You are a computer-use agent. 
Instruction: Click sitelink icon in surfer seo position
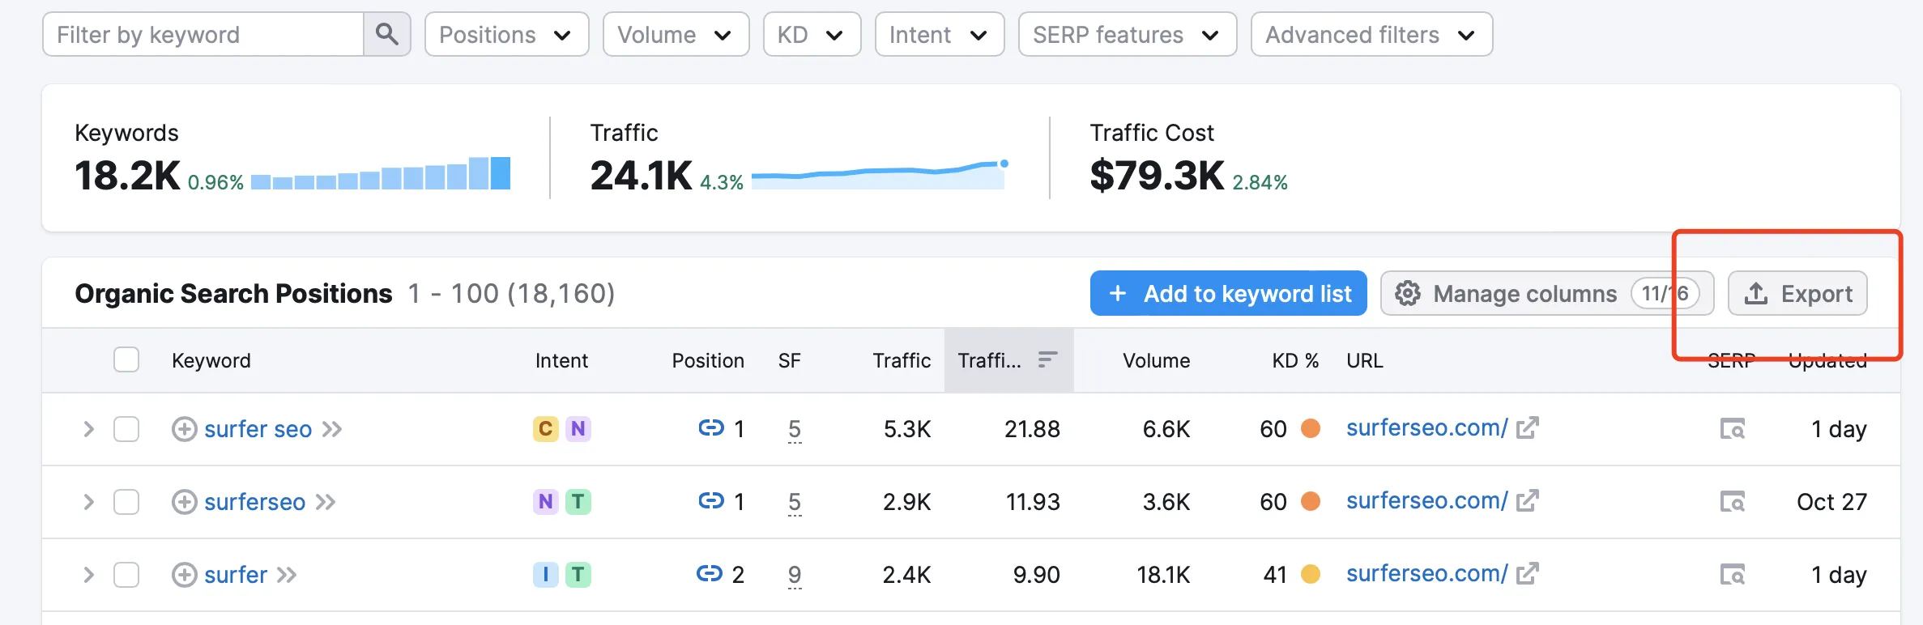(x=711, y=427)
